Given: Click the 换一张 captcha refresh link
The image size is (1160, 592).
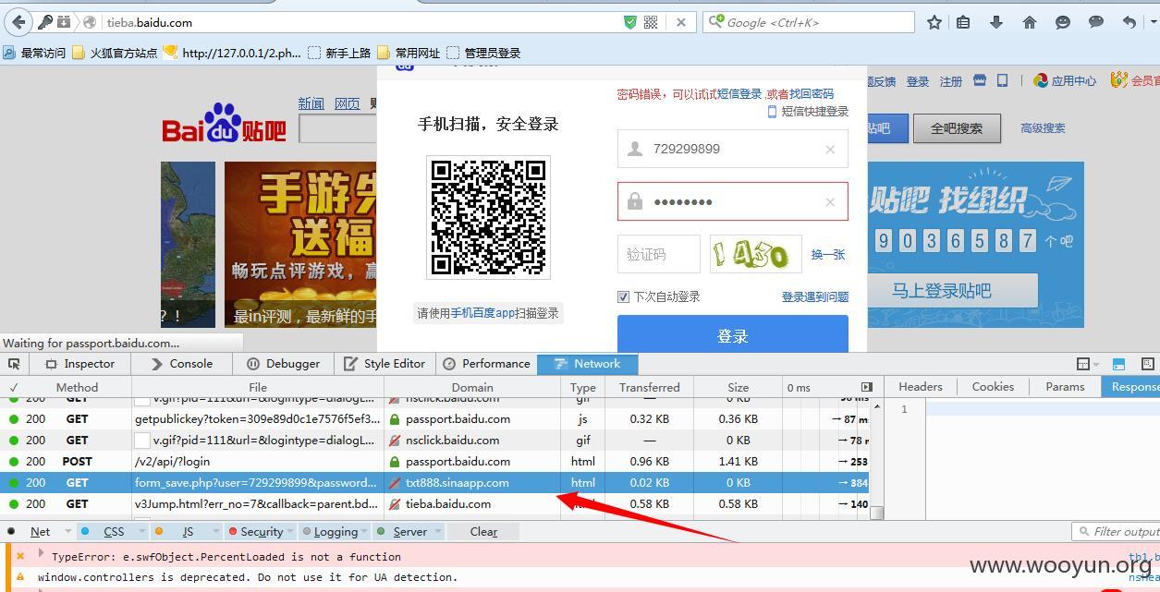Looking at the screenshot, I should tap(828, 255).
